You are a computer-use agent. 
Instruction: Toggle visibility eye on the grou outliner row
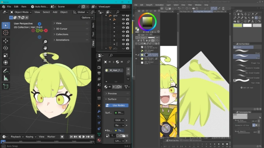point(124,15)
